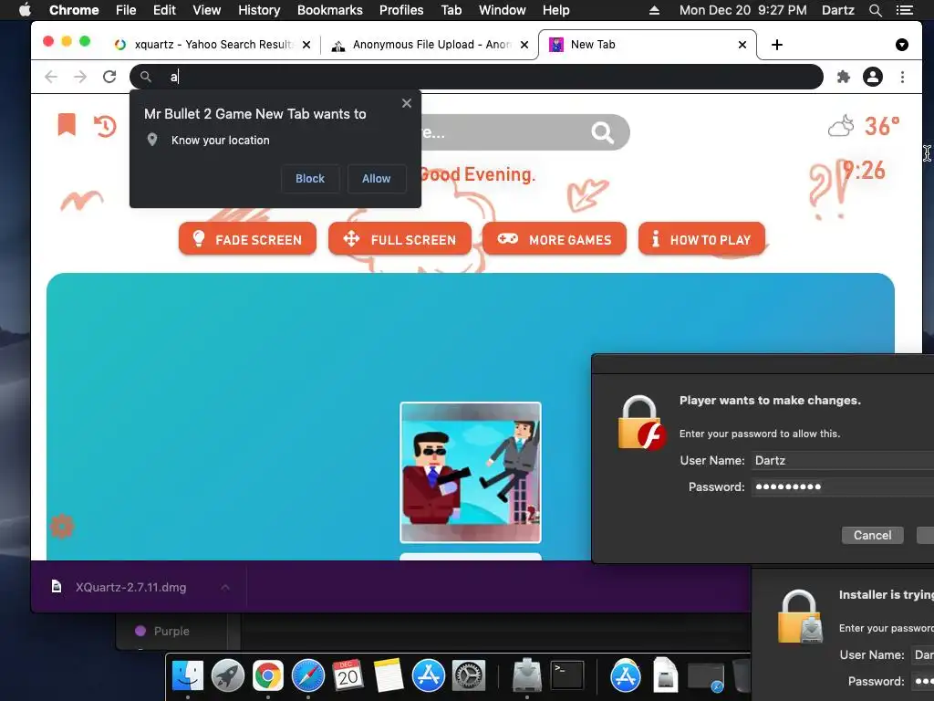Click the Mr Bullet game thumbnail
The image size is (934, 701).
coord(471,472)
